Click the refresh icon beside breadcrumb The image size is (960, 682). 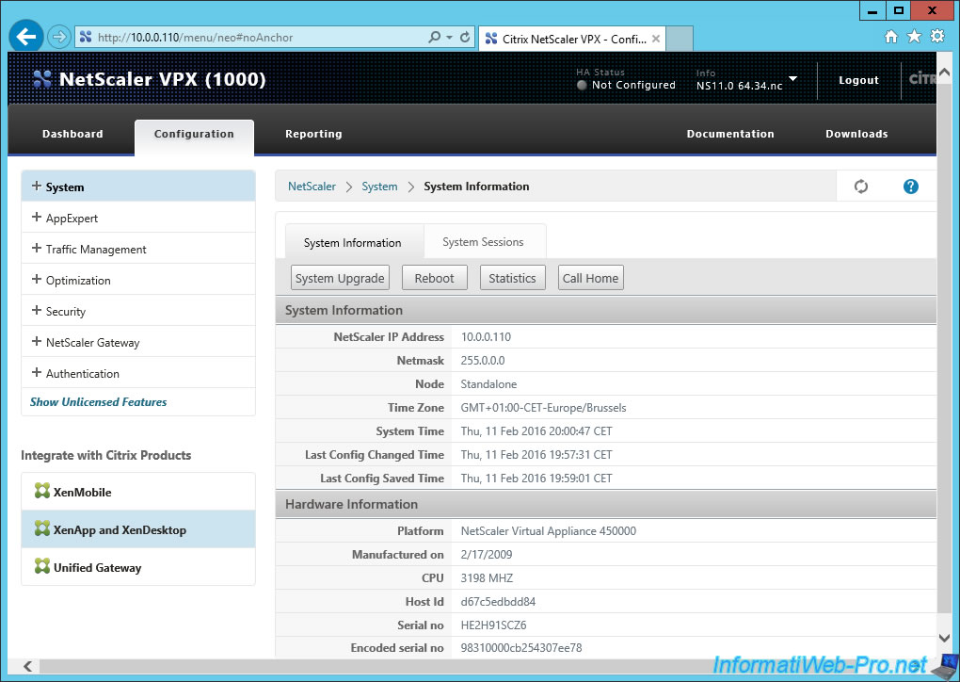click(x=860, y=187)
